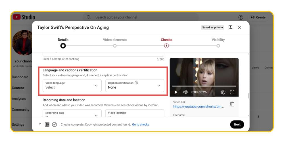
Task: Play the video preview
Action: pyautogui.click(x=176, y=92)
